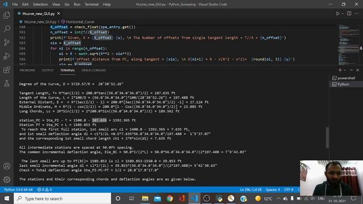Screen dimensions: 363x204
Task: Open the Source Control view
Action: [7, 42]
